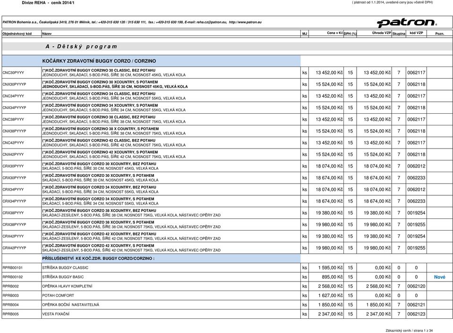Select the Corzino 30 Classic bez potahu product name

(x=99, y=70)
